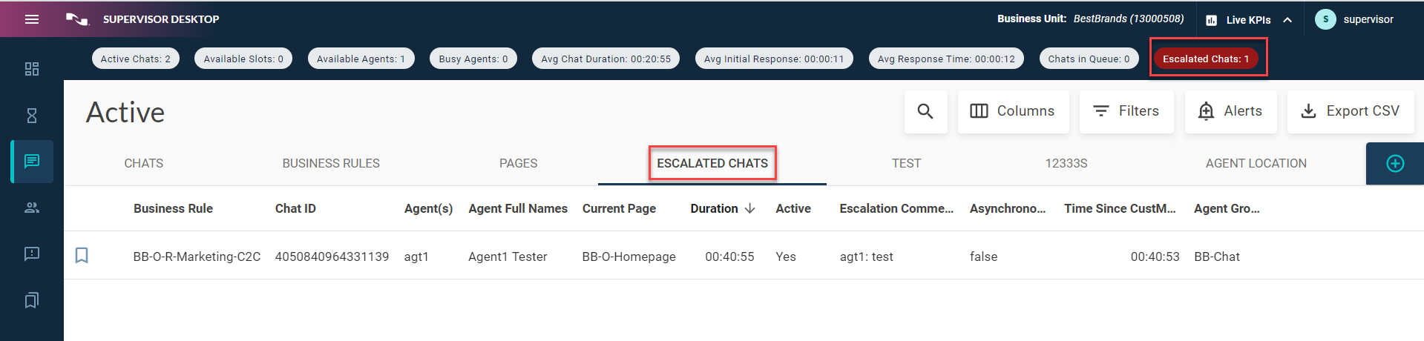The image size is (1424, 341).
Task: Click the Export CSV button
Action: pos(1351,111)
